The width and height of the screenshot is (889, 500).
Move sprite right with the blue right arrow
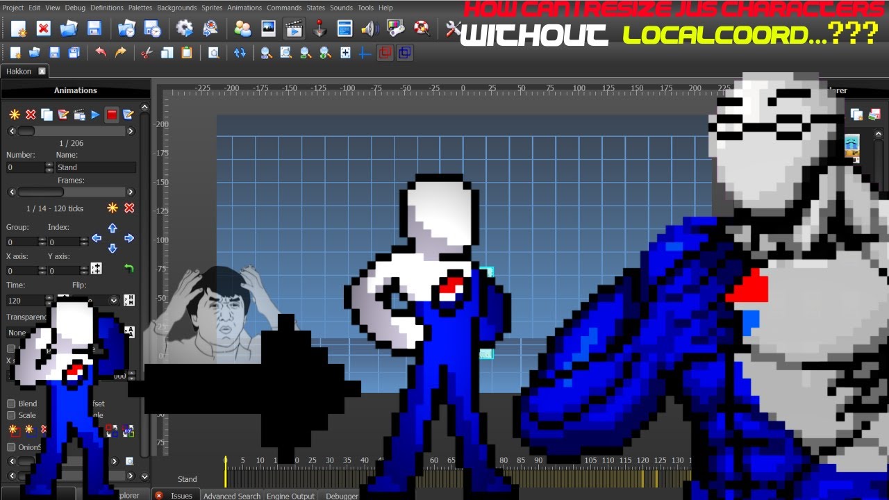(x=129, y=238)
